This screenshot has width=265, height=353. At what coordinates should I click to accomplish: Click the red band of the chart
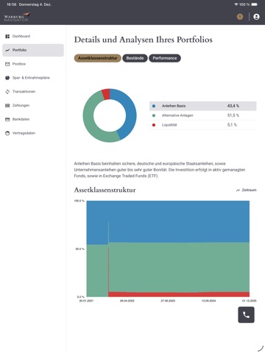pos(179,294)
